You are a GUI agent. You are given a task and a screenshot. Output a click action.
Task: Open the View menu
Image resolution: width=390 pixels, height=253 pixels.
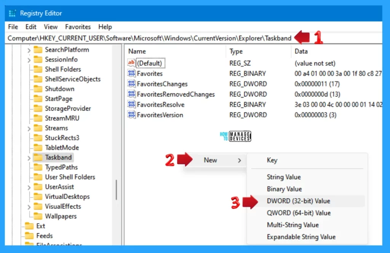coord(51,27)
